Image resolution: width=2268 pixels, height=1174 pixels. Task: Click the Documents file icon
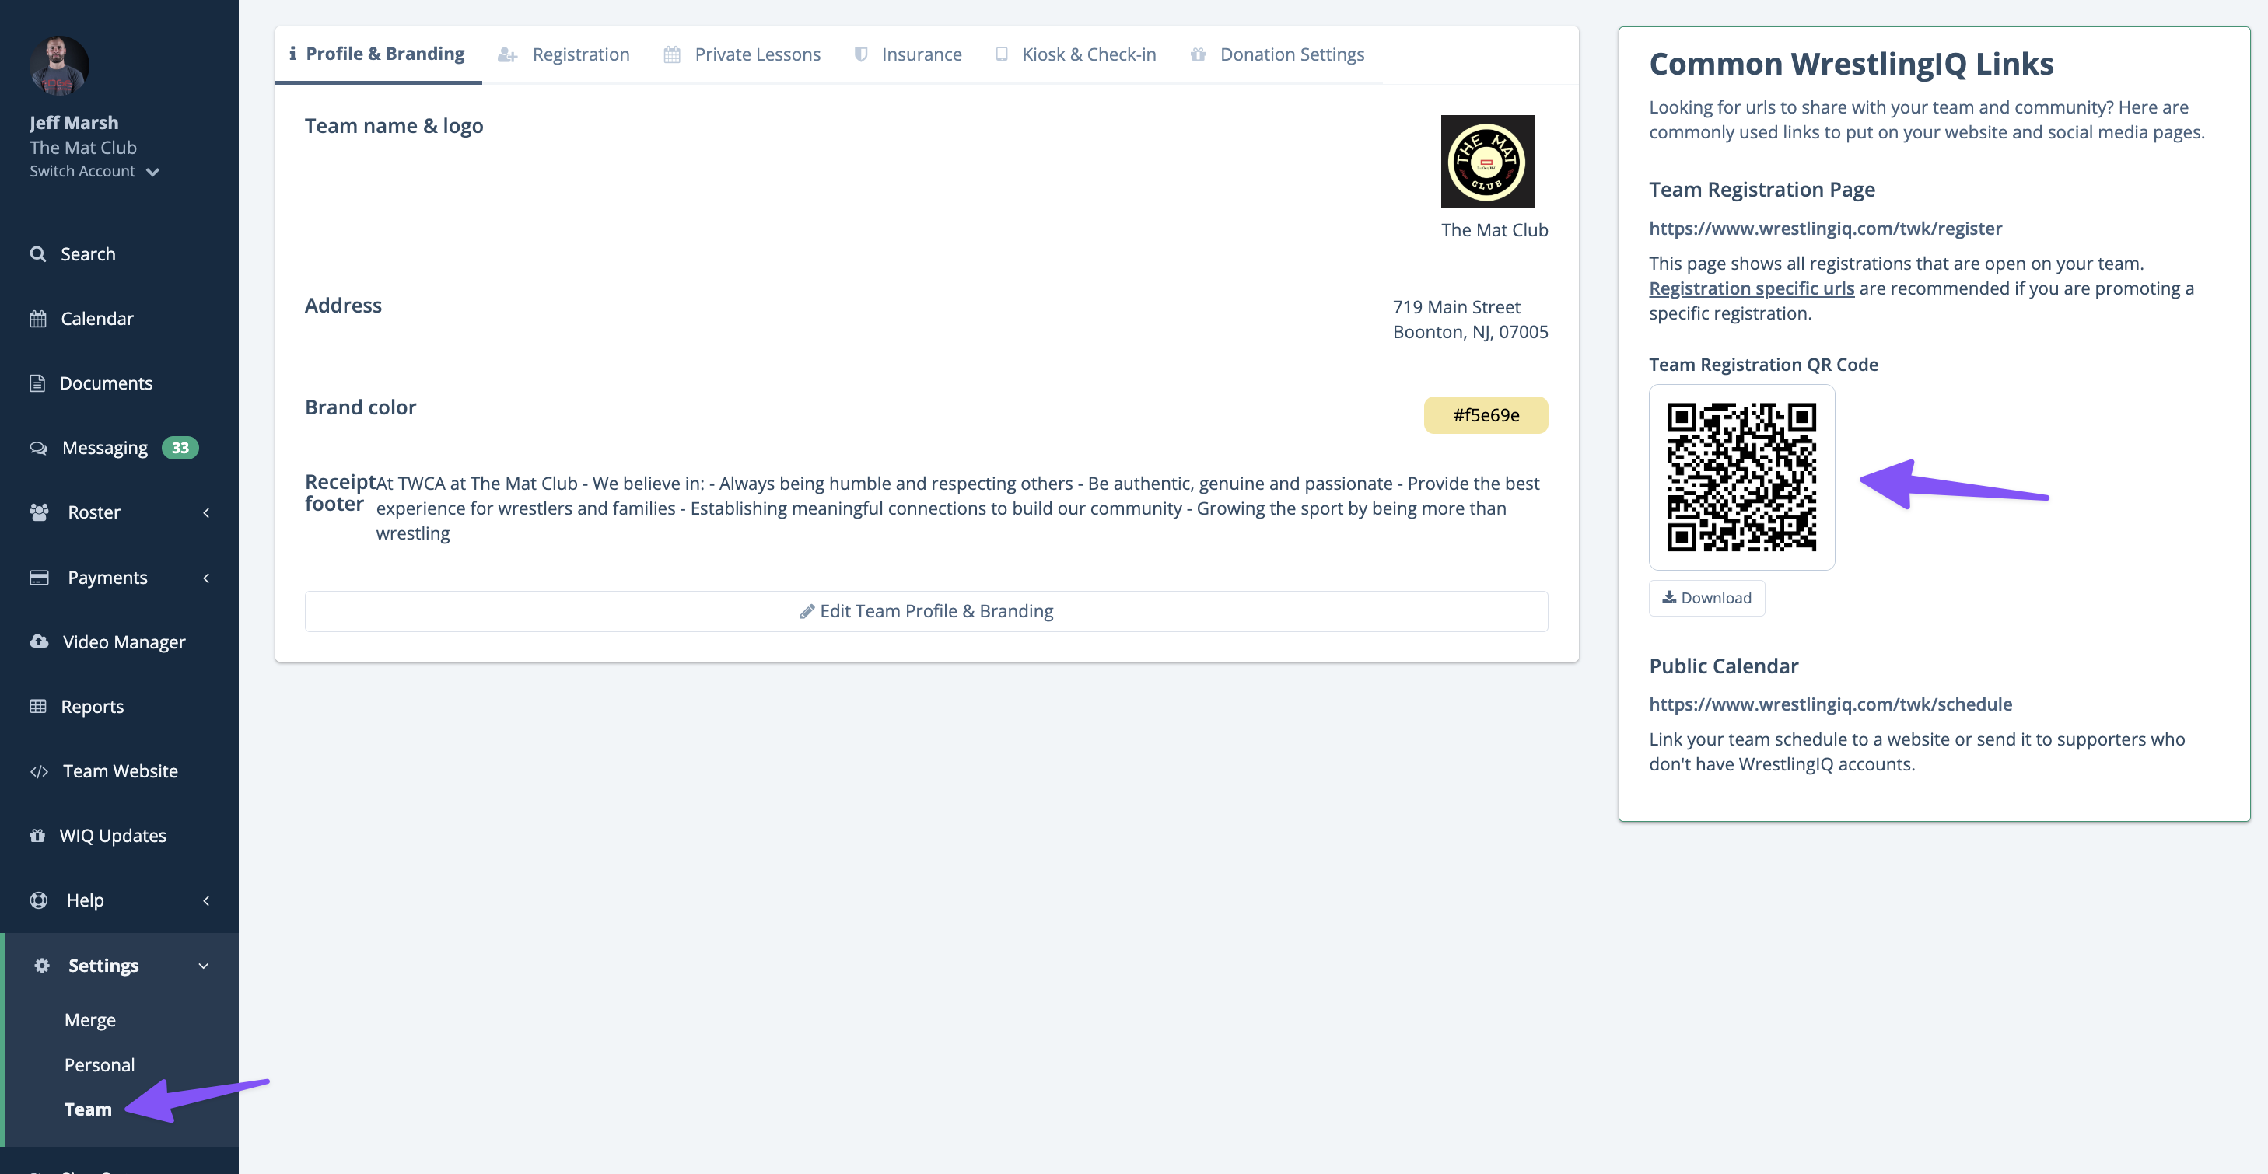pos(37,383)
